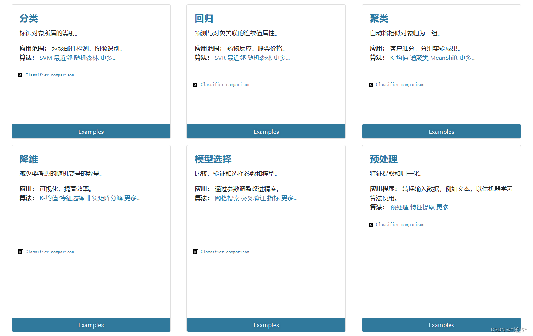The image size is (533, 336).
Task: Click description 特征提取和归一化。
Action: (x=397, y=174)
